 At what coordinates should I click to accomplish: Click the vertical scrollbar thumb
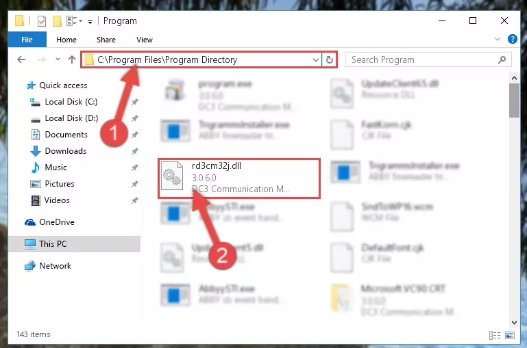[x=514, y=101]
